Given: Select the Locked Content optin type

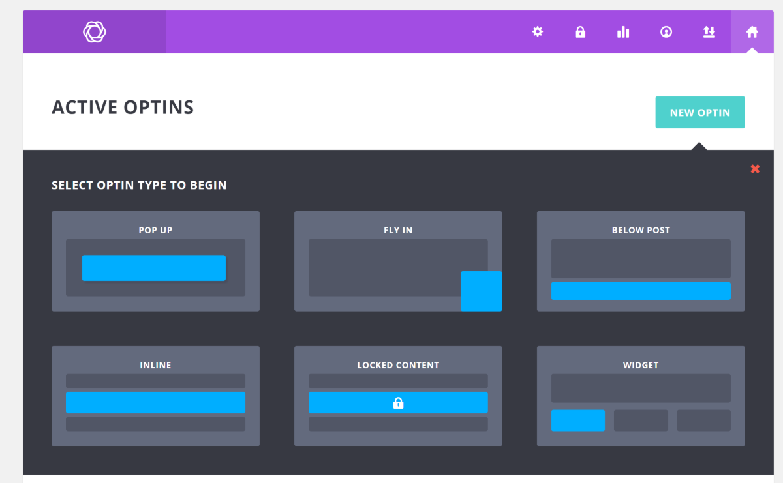Looking at the screenshot, I should coord(398,396).
